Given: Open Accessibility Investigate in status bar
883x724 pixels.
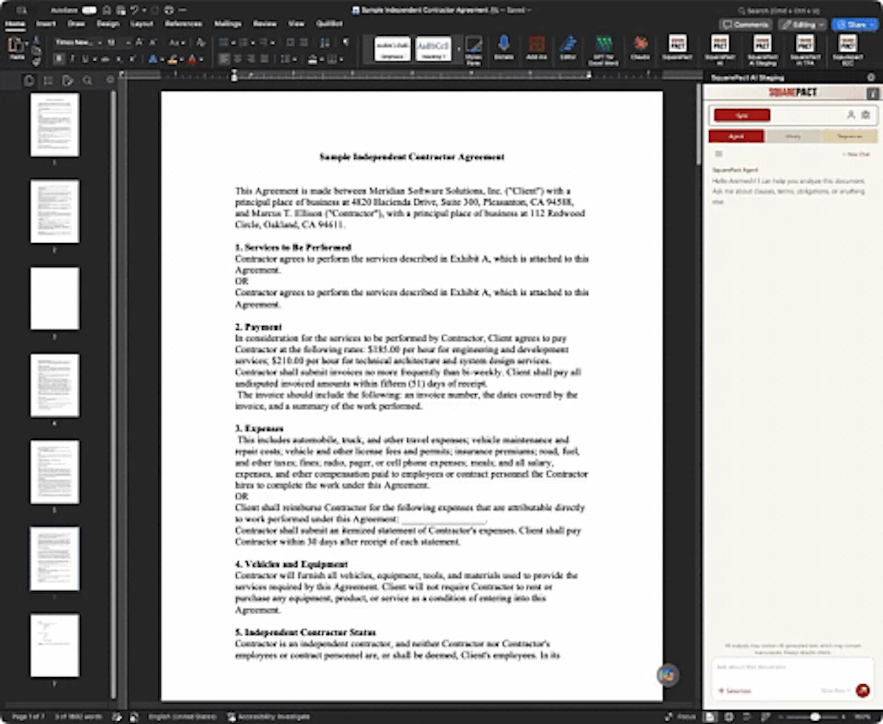Looking at the screenshot, I should [x=269, y=716].
